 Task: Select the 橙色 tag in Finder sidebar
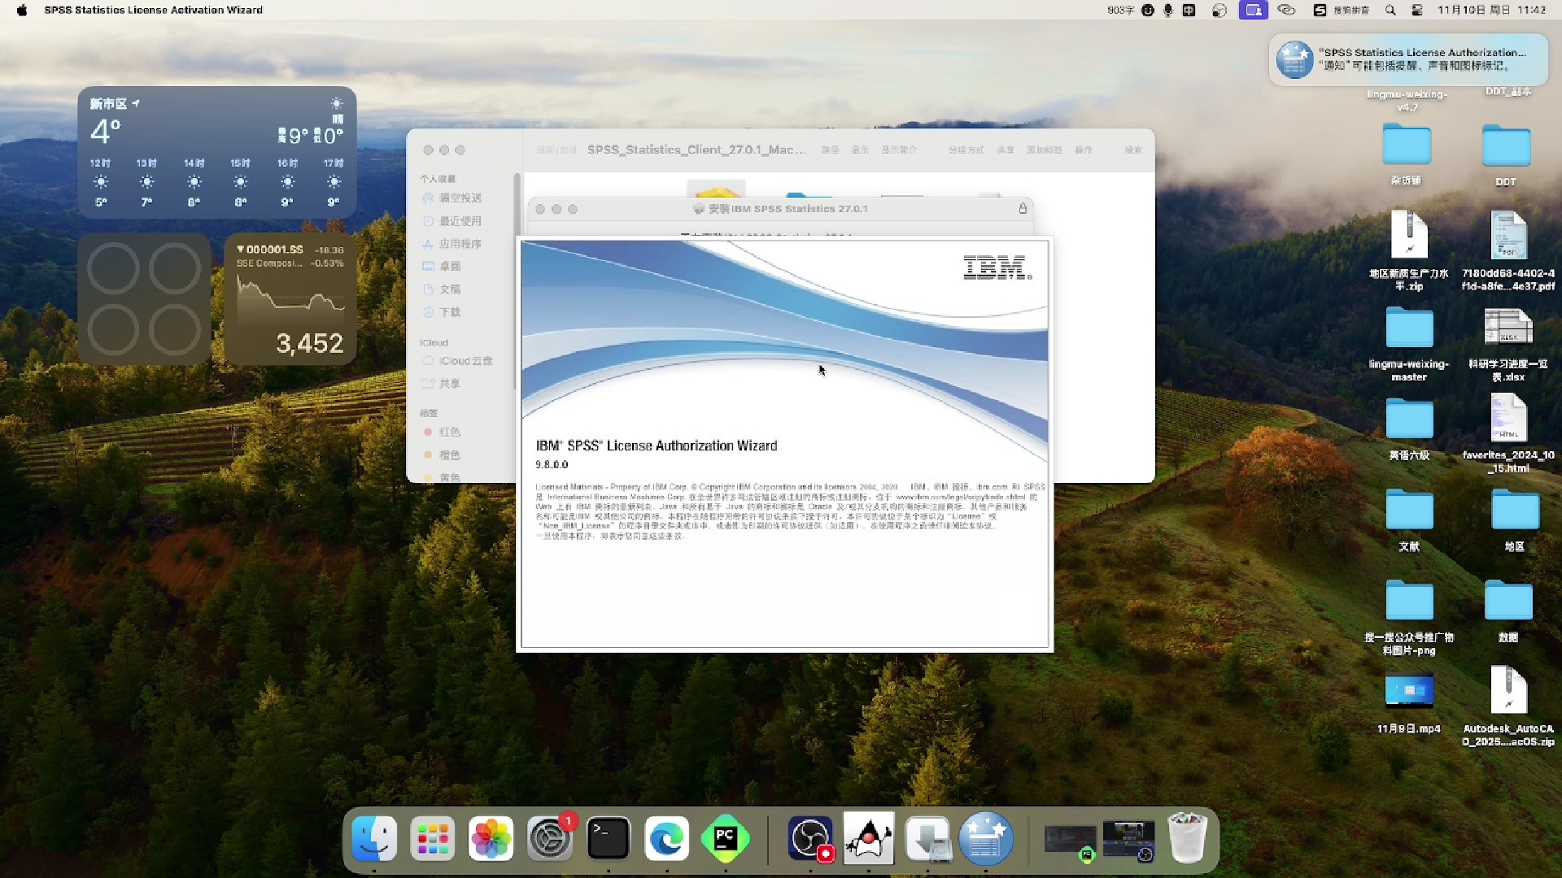tap(450, 454)
